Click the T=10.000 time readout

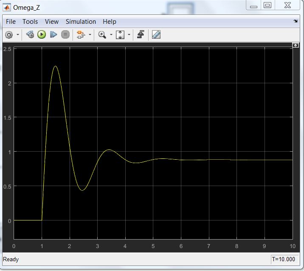[x=283, y=259]
